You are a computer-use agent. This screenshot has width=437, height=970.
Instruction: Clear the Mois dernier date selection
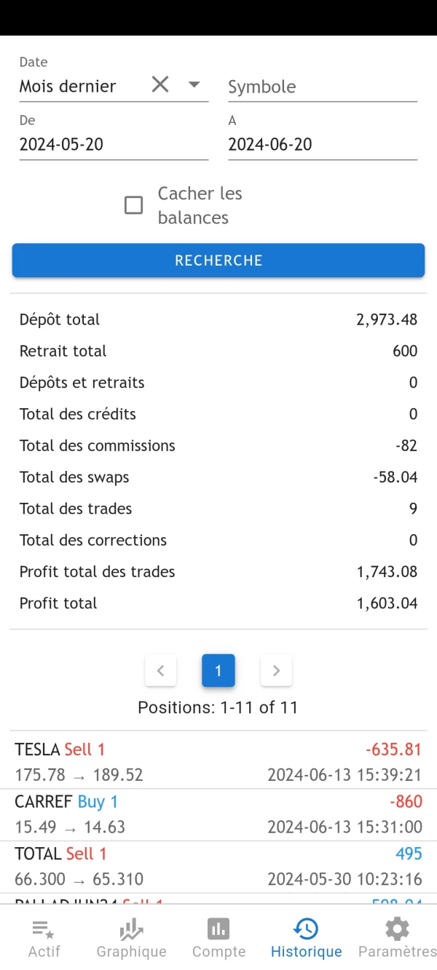[160, 84]
